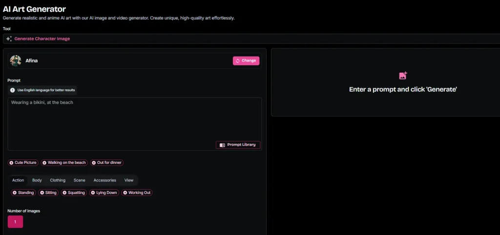Click the plus icon on Cute Picture chip
This screenshot has height=235, width=500.
11,162
